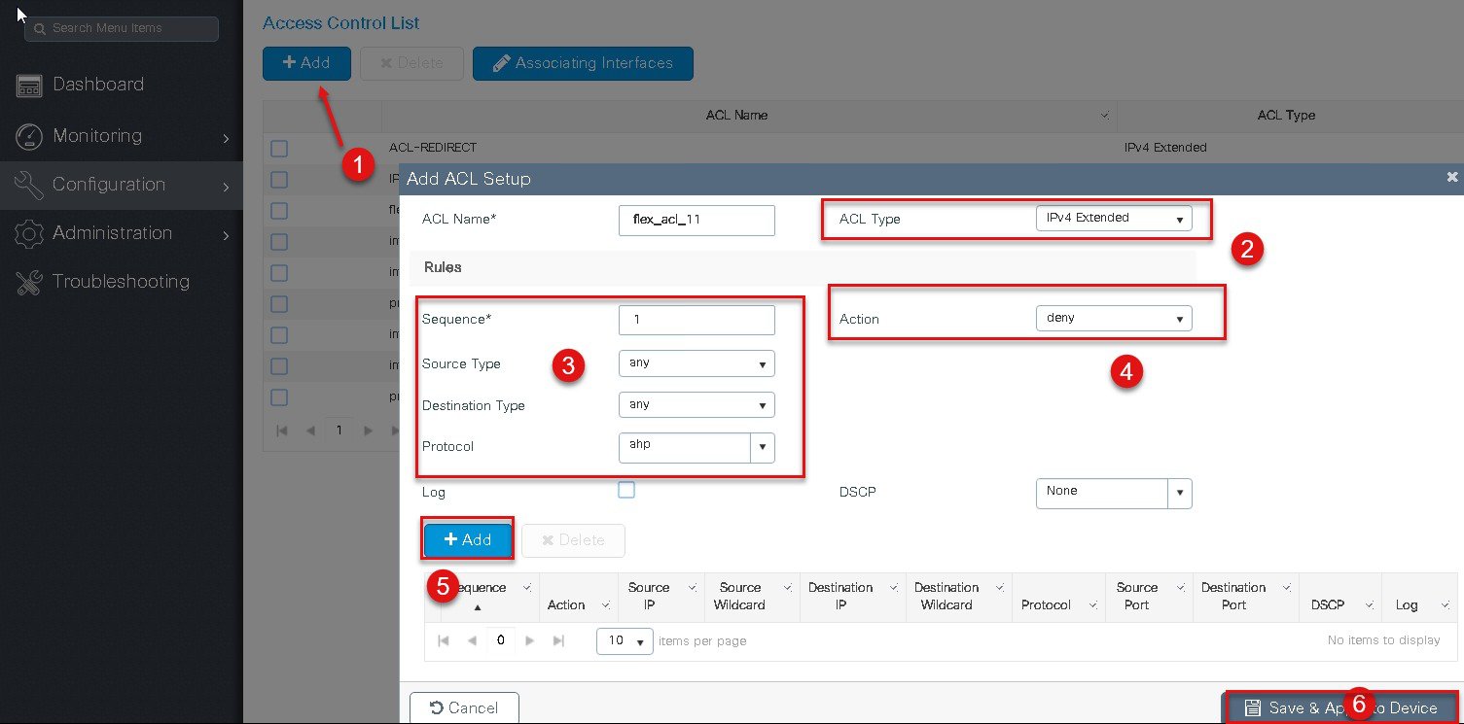Check the ACL-REDIRECT row checkbox
This screenshot has width=1464, height=724.
(x=279, y=149)
